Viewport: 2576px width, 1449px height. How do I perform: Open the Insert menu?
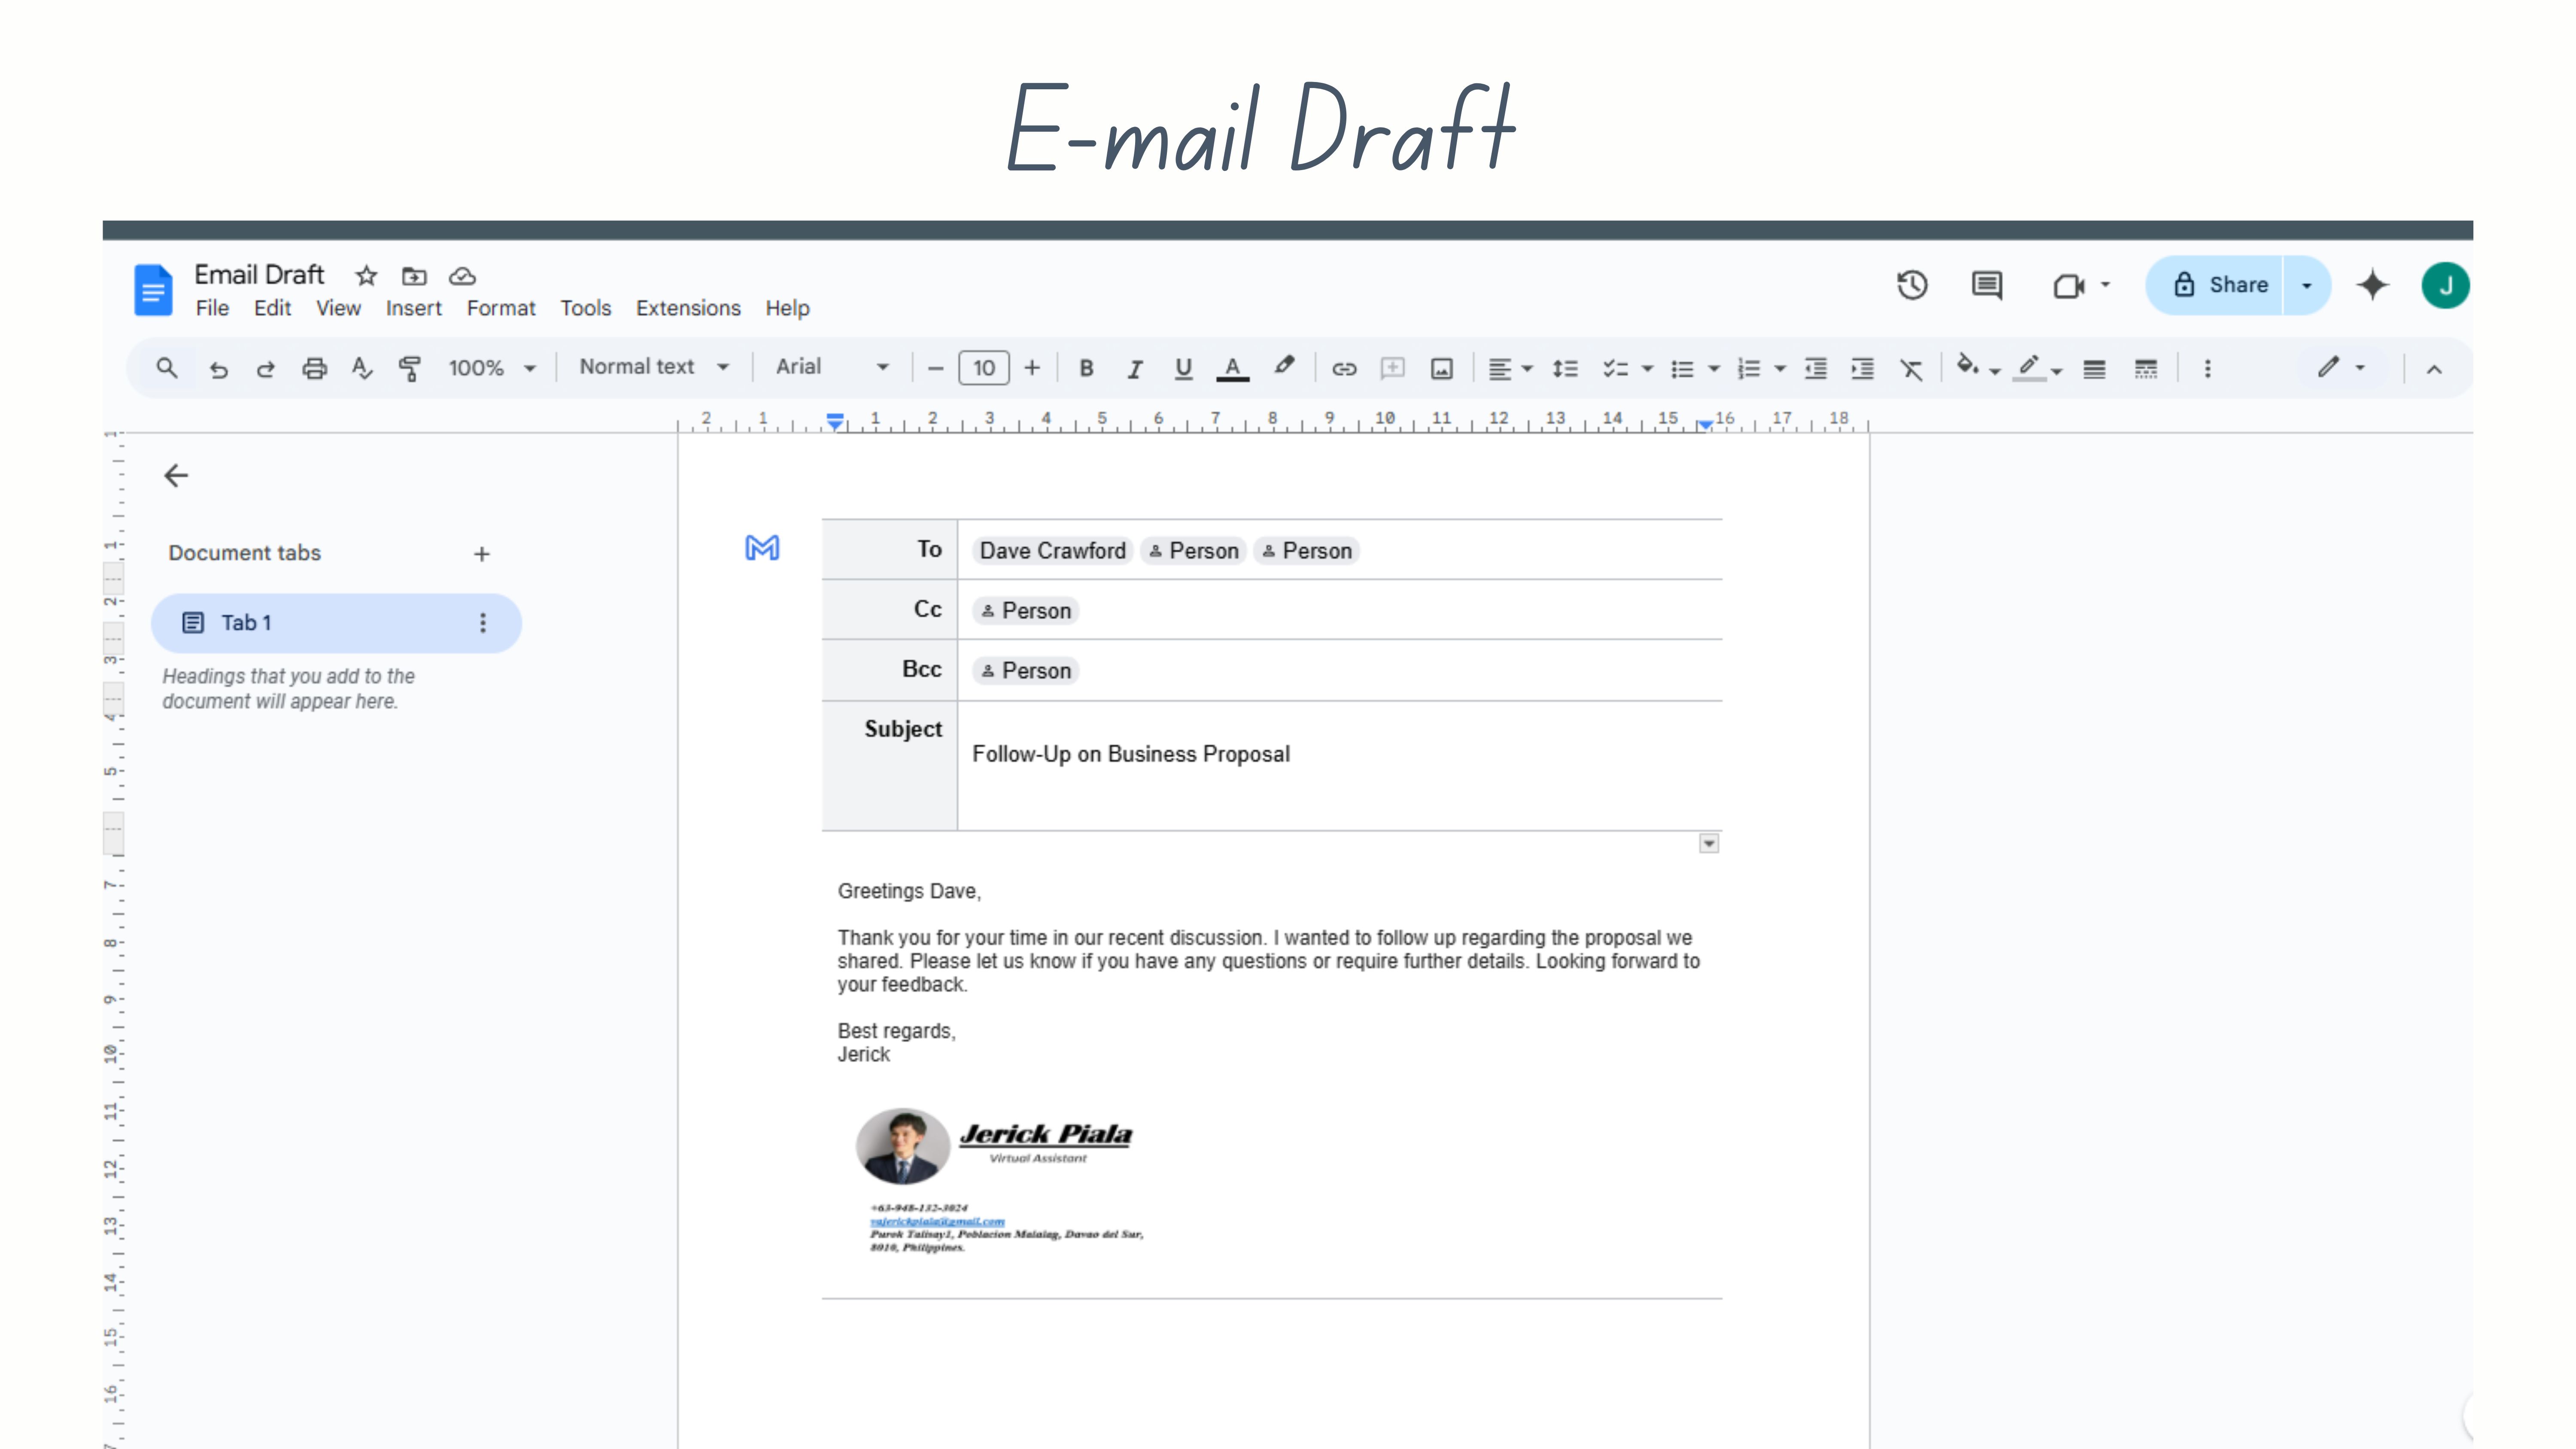point(413,308)
